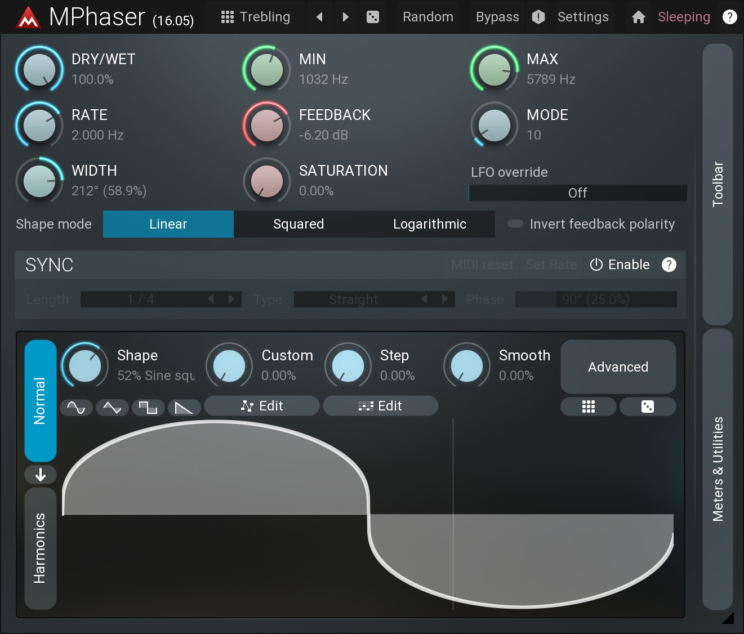This screenshot has width=744, height=634.
Task: Click the Smooth knob
Action: click(x=467, y=365)
